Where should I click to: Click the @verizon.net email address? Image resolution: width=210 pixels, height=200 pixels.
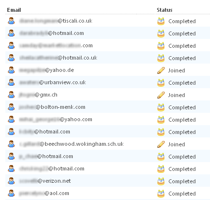(45, 181)
